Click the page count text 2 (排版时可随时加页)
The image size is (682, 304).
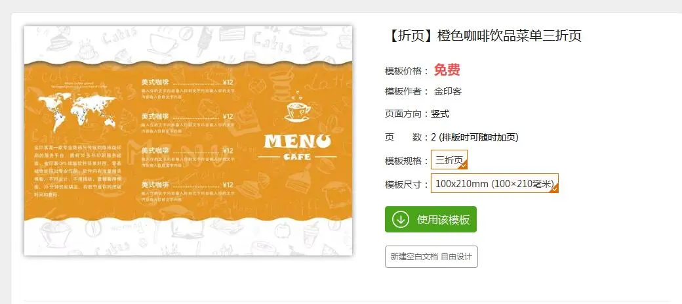tap(475, 138)
